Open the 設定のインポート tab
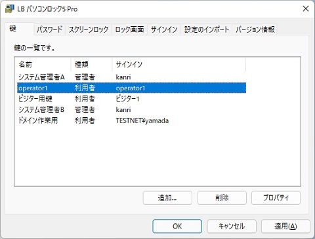315x239 pixels. point(207,29)
